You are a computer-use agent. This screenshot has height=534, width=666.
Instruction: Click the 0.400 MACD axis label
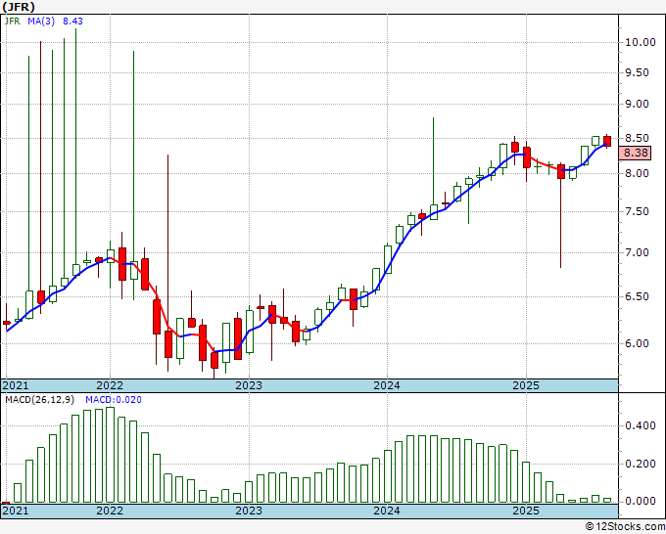641,425
